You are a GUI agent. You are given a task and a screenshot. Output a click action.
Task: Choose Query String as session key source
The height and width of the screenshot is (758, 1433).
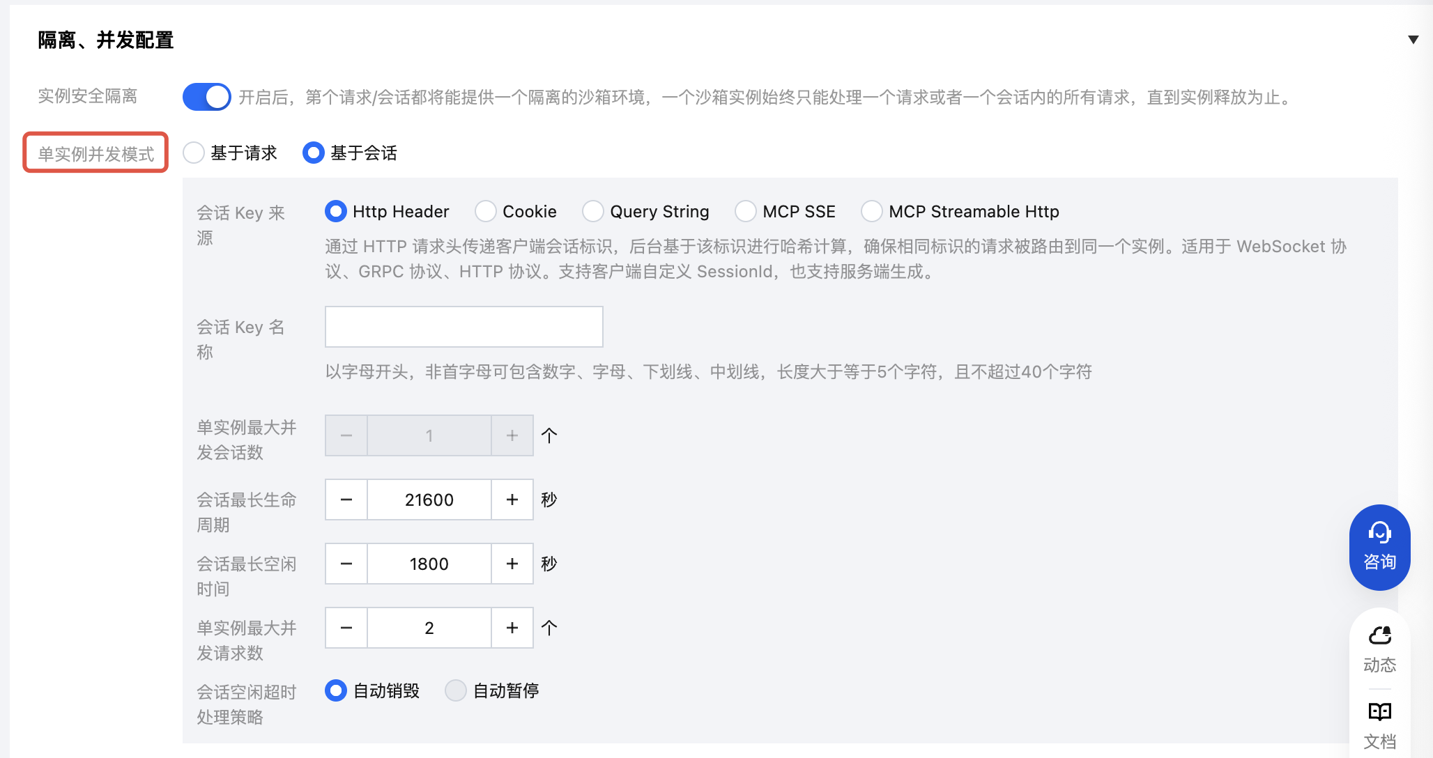(593, 211)
